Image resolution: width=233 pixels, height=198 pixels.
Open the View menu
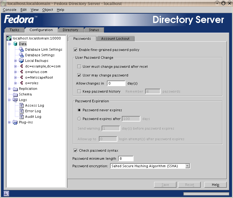pos(34,10)
